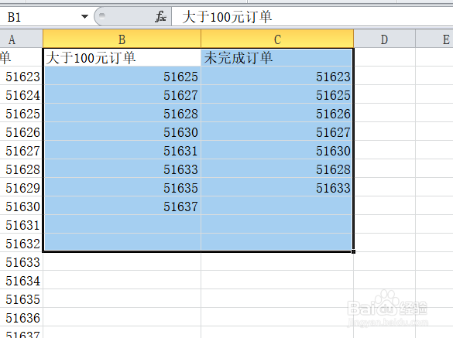Select column C cell with 51625
This screenshot has width=453, height=338.
tap(277, 94)
